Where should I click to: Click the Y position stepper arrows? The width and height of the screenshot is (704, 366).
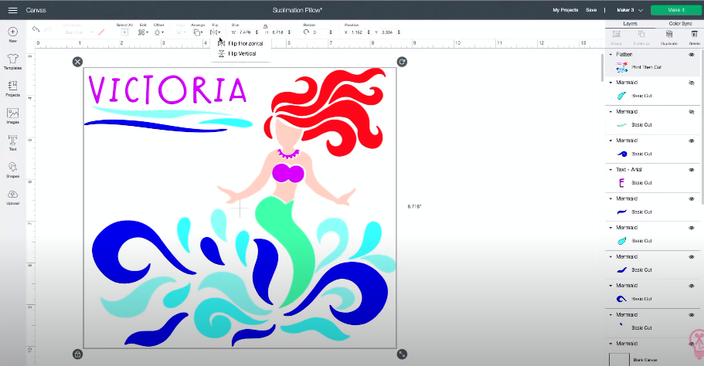click(399, 32)
